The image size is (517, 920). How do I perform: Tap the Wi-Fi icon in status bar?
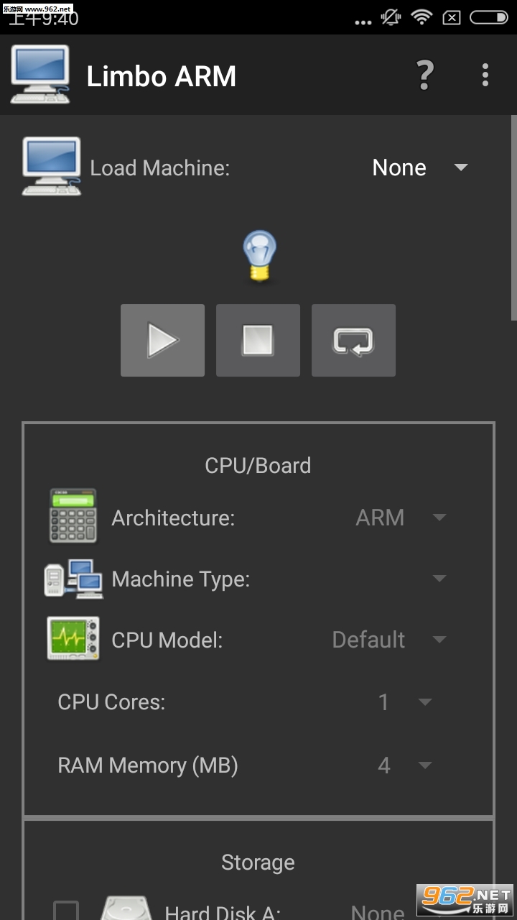pyautogui.click(x=421, y=17)
